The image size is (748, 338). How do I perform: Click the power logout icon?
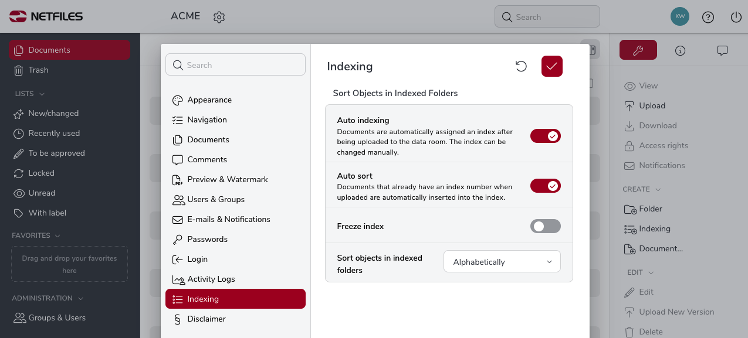736,17
